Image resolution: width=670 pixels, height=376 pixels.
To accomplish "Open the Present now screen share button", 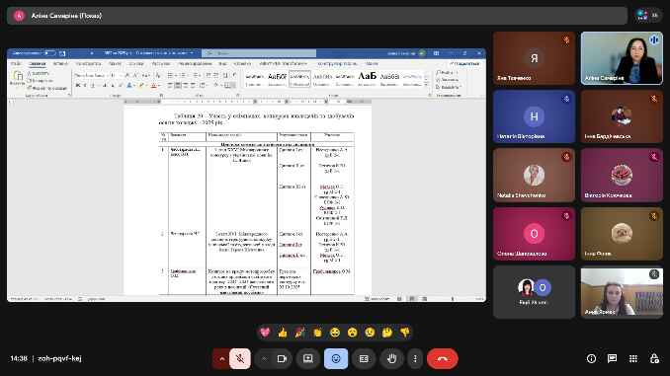I will pyautogui.click(x=308, y=359).
